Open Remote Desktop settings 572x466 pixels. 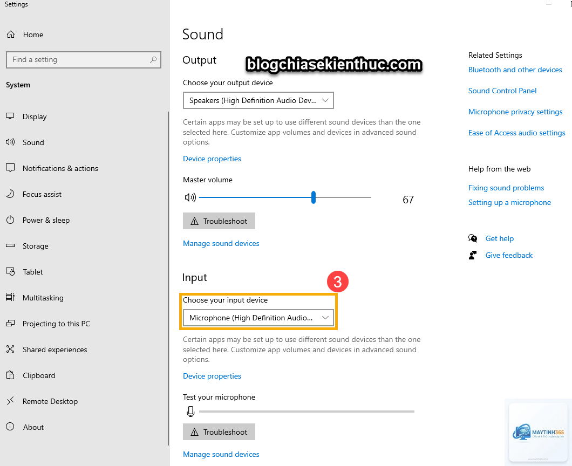[50, 401]
